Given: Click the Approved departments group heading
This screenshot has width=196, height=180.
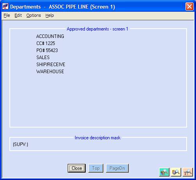Looking at the screenshot, I should coord(97,29).
